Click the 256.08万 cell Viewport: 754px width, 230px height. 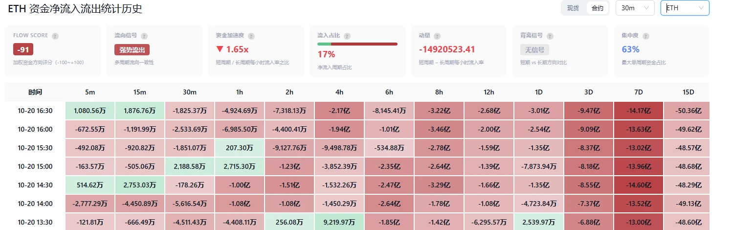(289, 222)
